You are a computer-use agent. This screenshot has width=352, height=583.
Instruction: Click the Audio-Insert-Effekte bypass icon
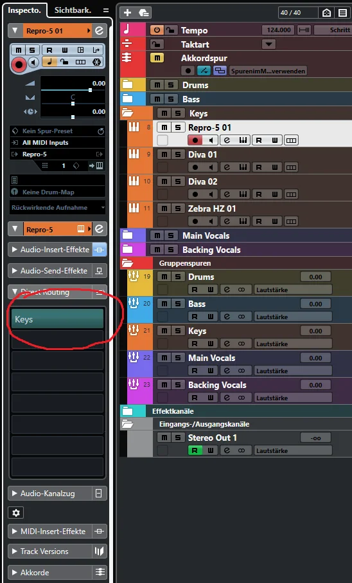click(x=99, y=250)
